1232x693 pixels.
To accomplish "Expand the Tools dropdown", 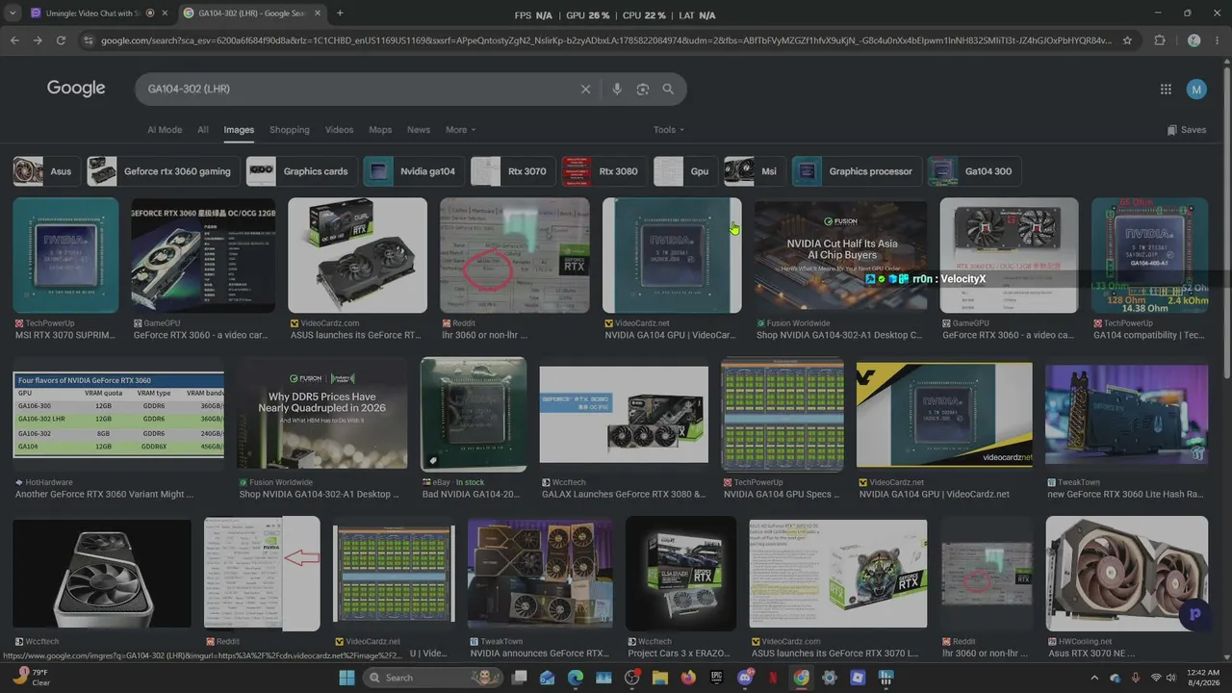I will coord(669,130).
